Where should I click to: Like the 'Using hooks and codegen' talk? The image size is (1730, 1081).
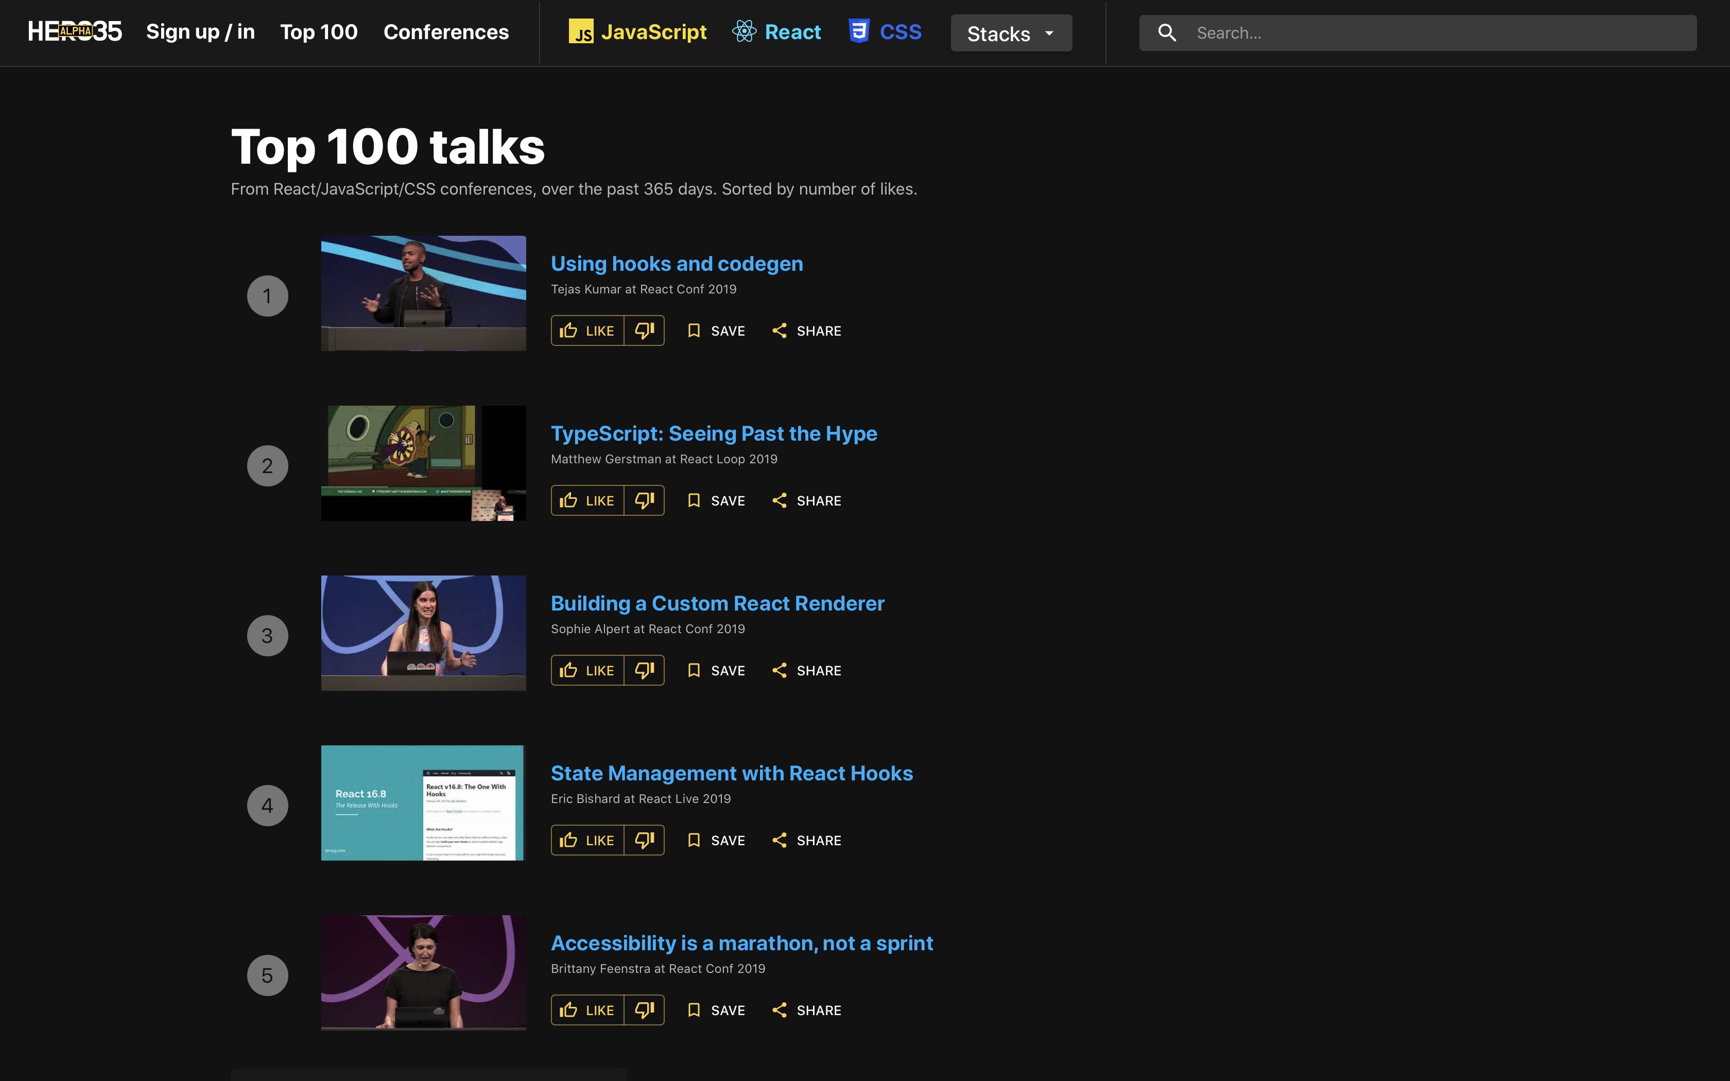pyautogui.click(x=587, y=330)
